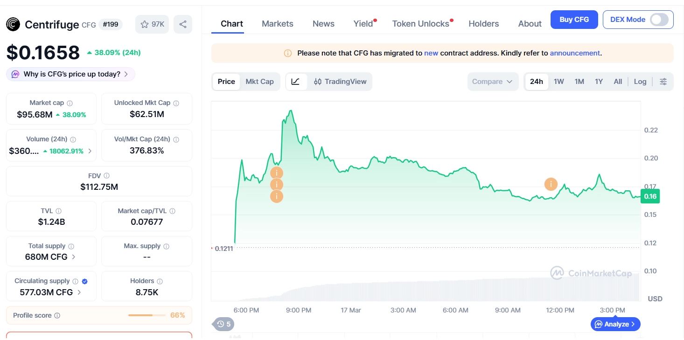This screenshot has height=340, width=684.
Task: Click the middle stacked chart event marker
Action: (x=277, y=185)
